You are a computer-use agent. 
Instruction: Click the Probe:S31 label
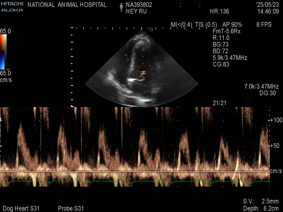point(71,208)
